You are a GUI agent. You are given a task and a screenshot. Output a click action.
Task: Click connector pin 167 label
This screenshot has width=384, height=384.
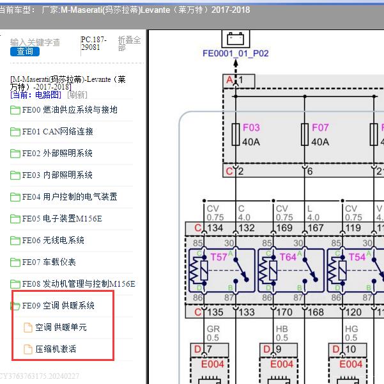316,228
